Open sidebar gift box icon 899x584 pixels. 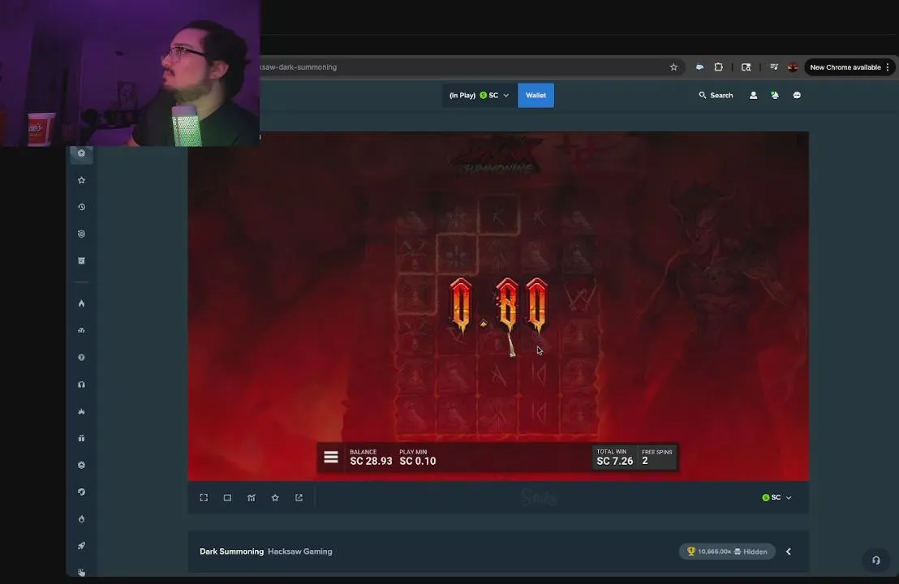pos(81,438)
